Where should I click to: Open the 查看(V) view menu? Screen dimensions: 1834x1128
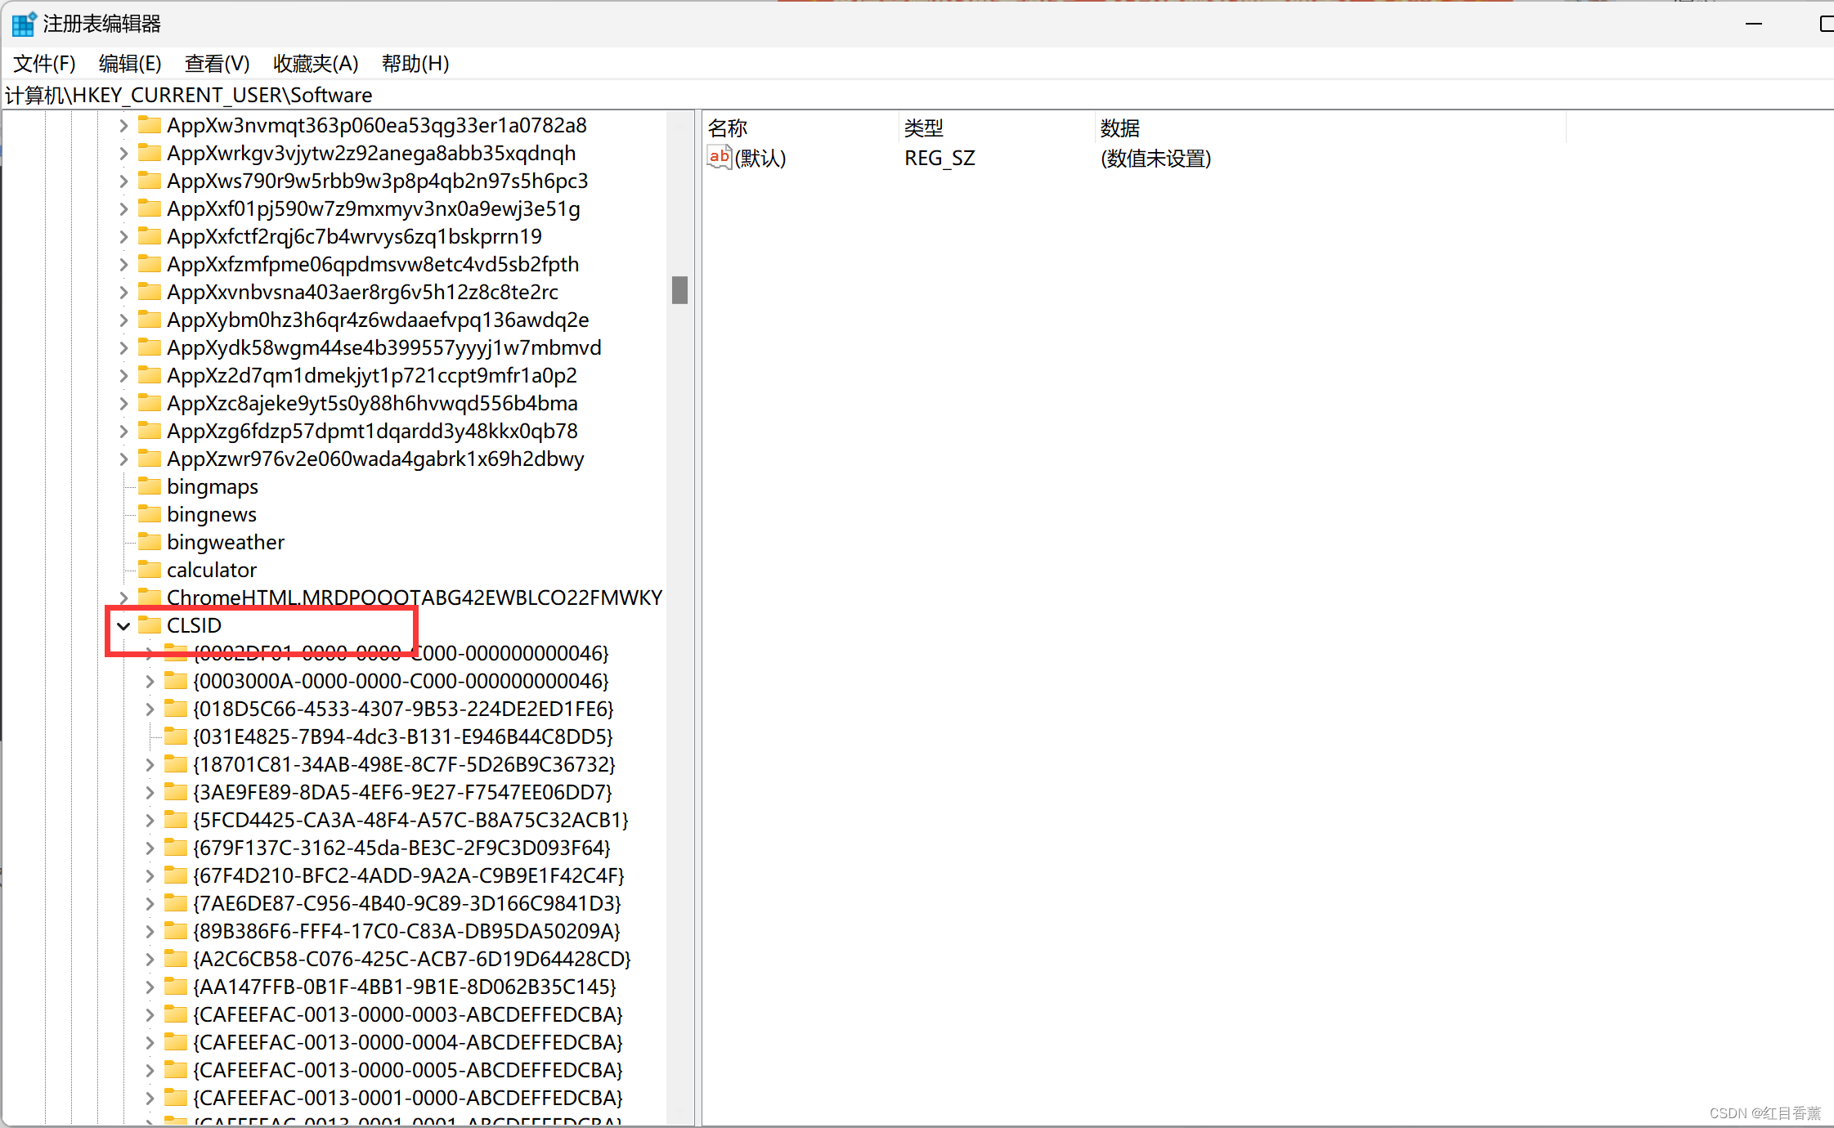(x=217, y=63)
